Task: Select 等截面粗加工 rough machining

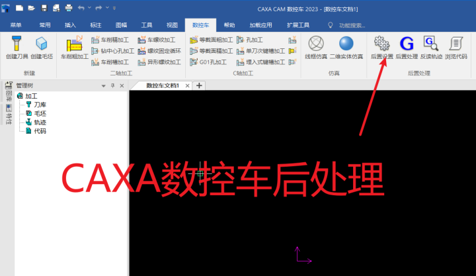Action: click(x=212, y=40)
